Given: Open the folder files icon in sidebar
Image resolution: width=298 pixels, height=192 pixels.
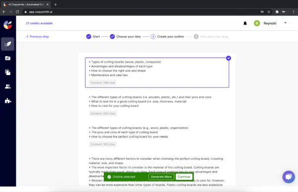Looking at the screenshot, I should (x=8, y=58).
